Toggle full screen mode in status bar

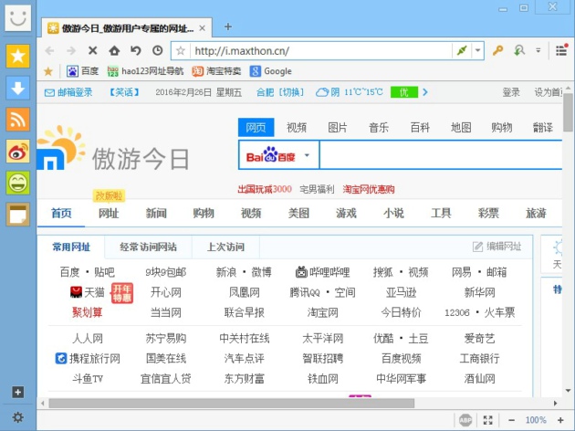(487, 420)
